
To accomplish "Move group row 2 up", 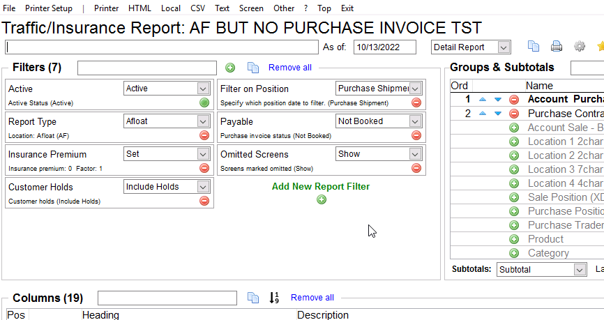I will [x=482, y=114].
